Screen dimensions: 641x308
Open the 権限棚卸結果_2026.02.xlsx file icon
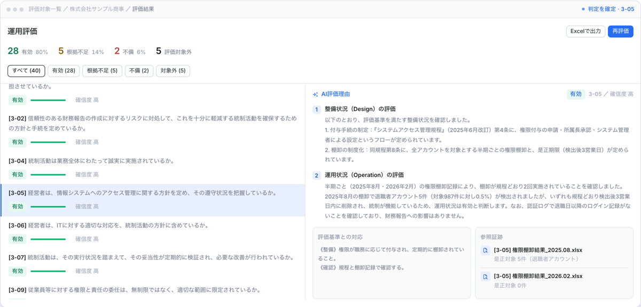tap(485, 277)
